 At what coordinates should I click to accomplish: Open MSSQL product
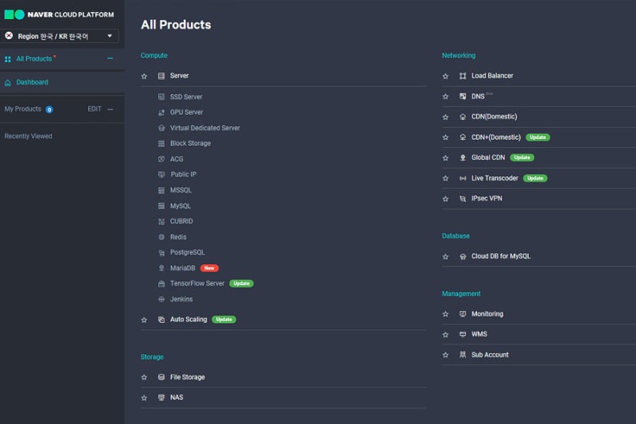click(181, 190)
